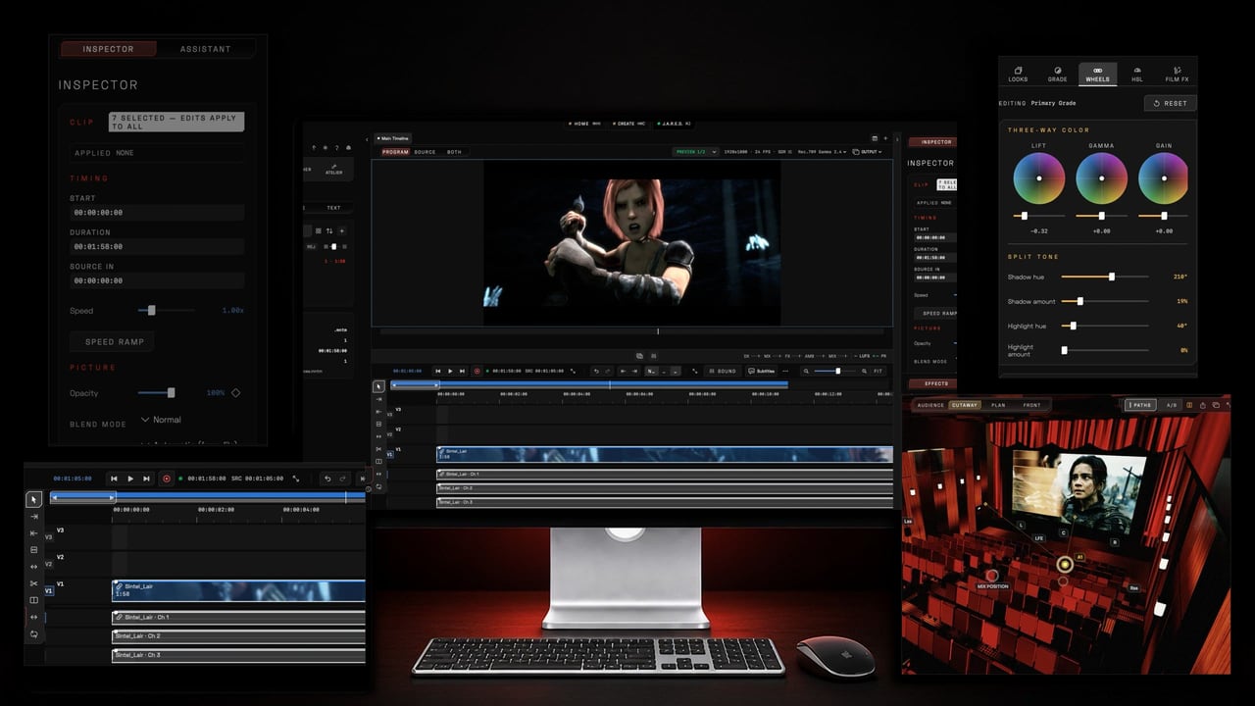
Task: Toggle the V1 track target in enlarged timeline panel
Action: click(49, 590)
